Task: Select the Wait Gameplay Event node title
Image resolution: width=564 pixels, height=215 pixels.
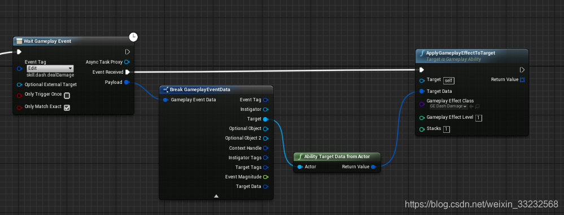Action: 47,41
